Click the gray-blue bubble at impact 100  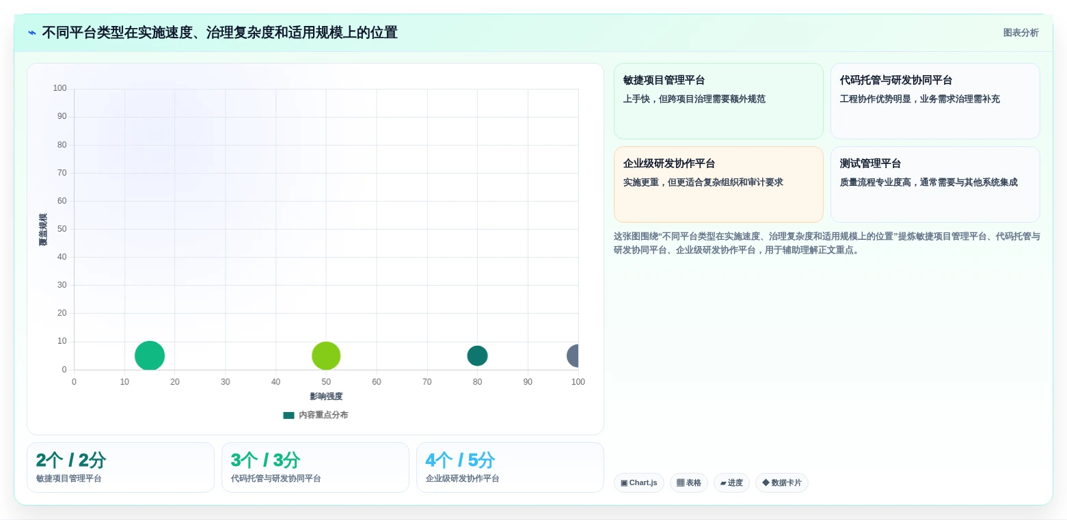[x=574, y=356]
